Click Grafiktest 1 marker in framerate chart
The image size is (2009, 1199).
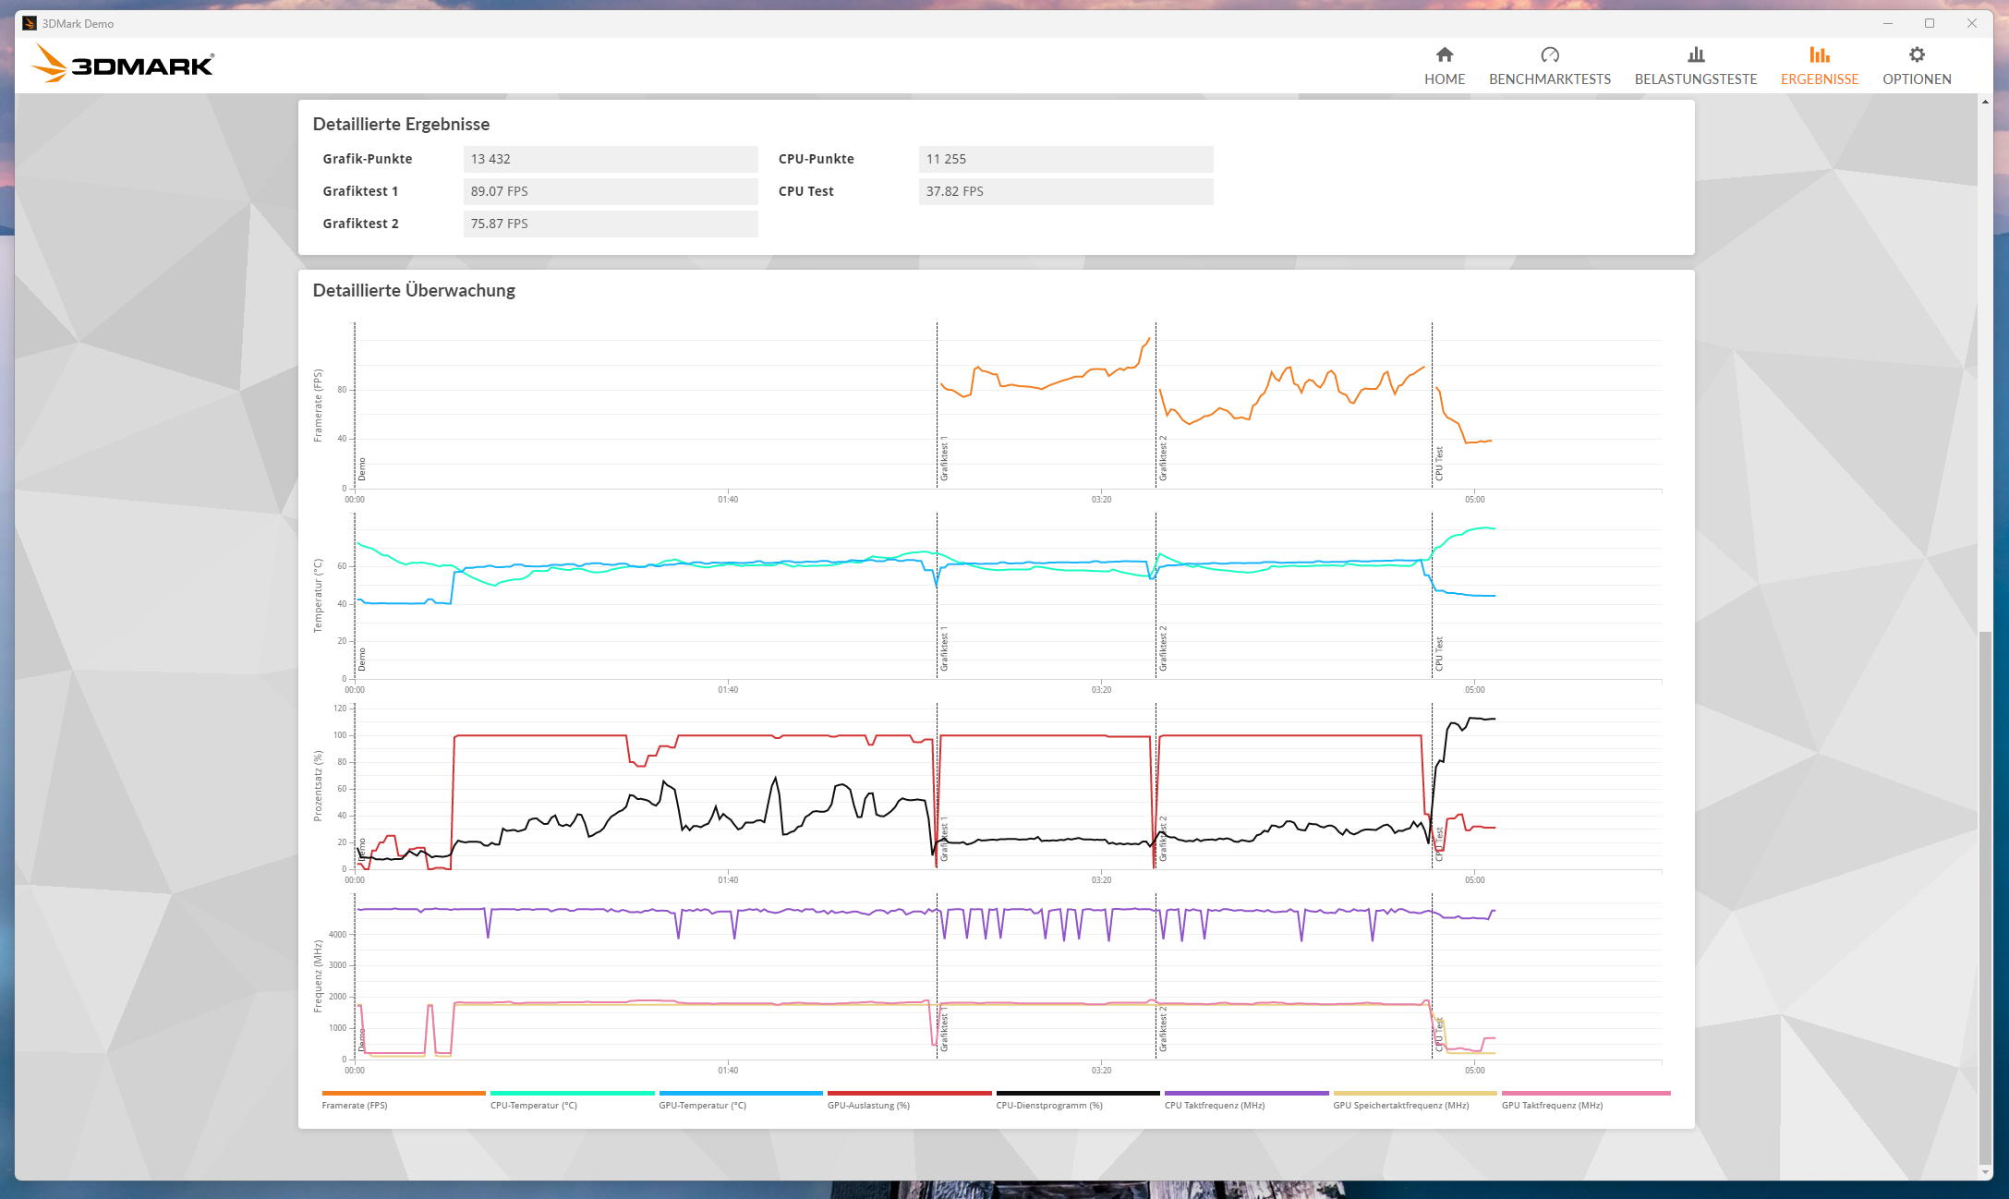click(x=944, y=459)
